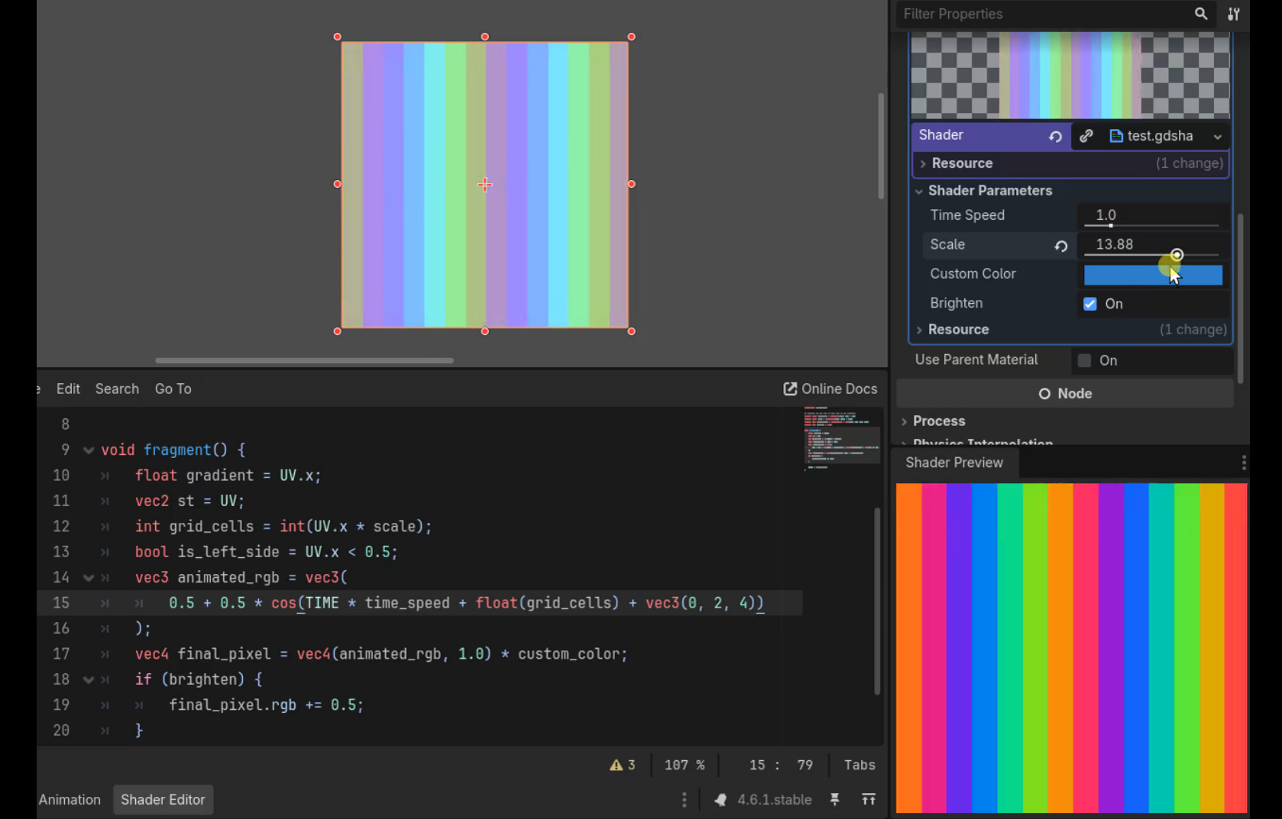Open the Go To menu
This screenshot has width=1282, height=819.
click(x=173, y=389)
